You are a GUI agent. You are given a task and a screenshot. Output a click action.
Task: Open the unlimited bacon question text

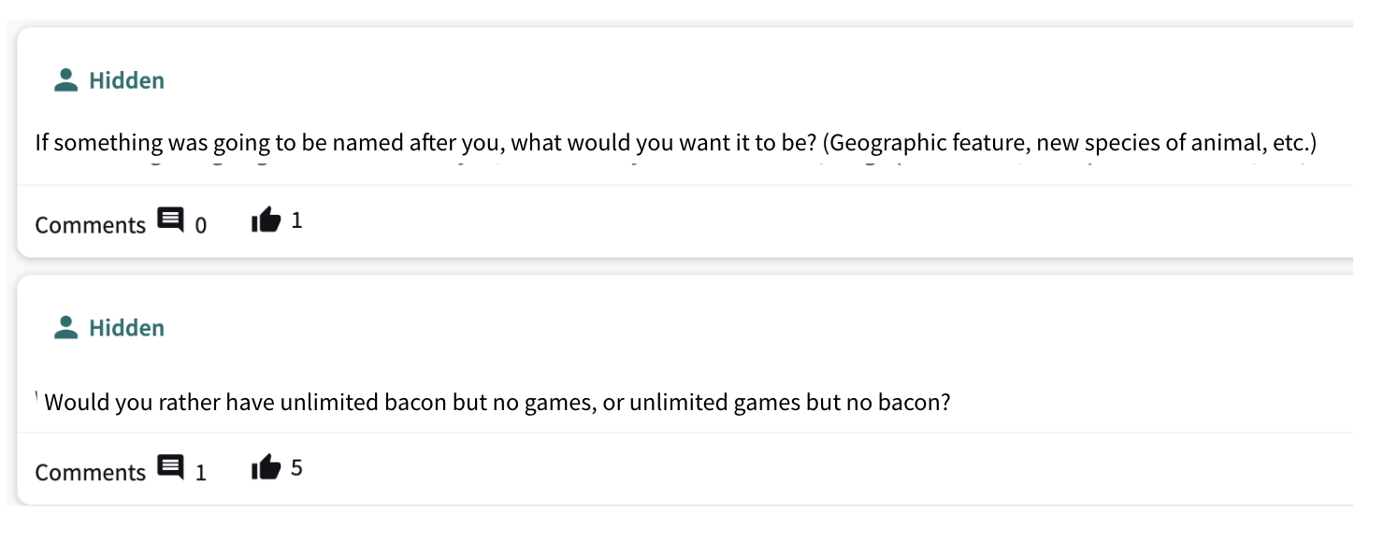pyautogui.click(x=497, y=404)
